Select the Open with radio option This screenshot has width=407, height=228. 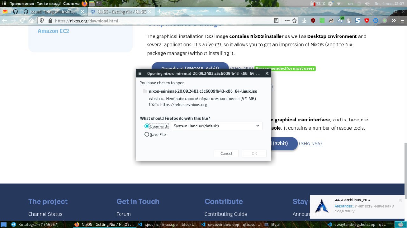coord(147,126)
